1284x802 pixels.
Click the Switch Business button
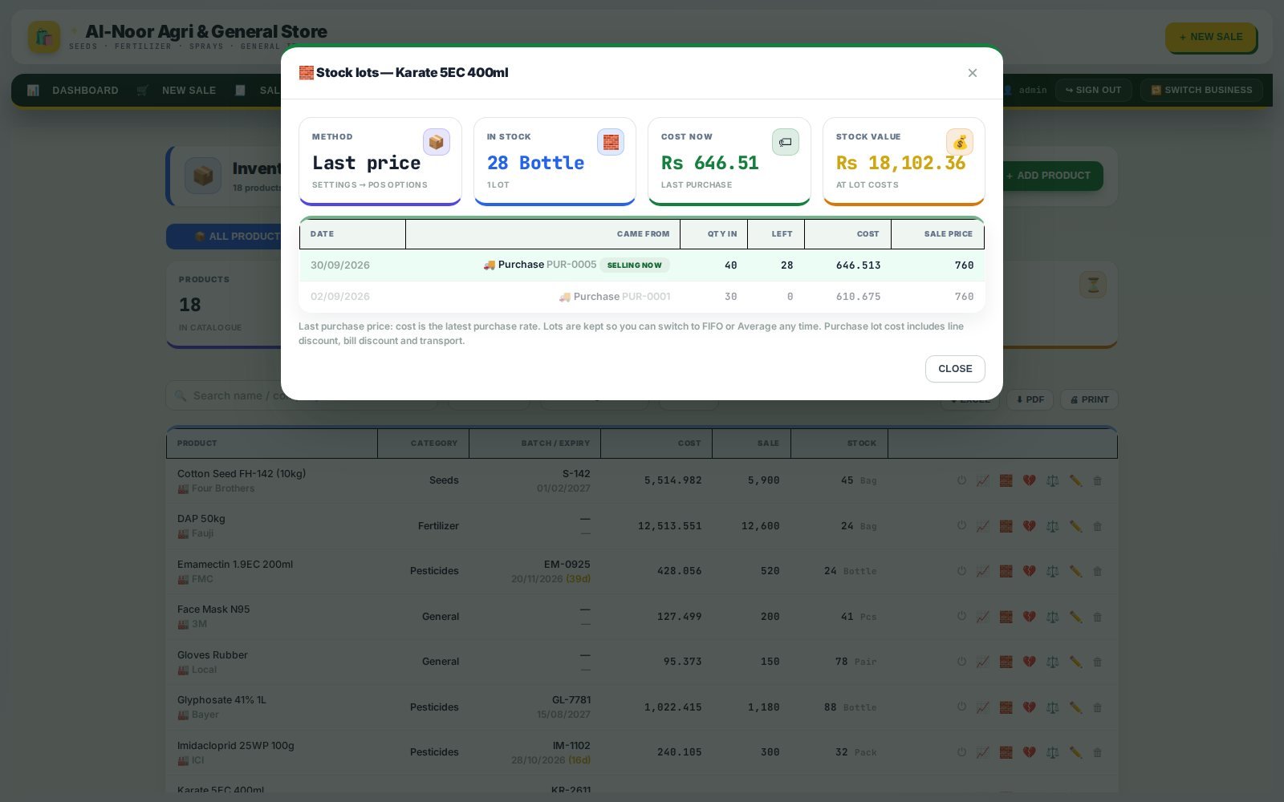(x=1201, y=90)
